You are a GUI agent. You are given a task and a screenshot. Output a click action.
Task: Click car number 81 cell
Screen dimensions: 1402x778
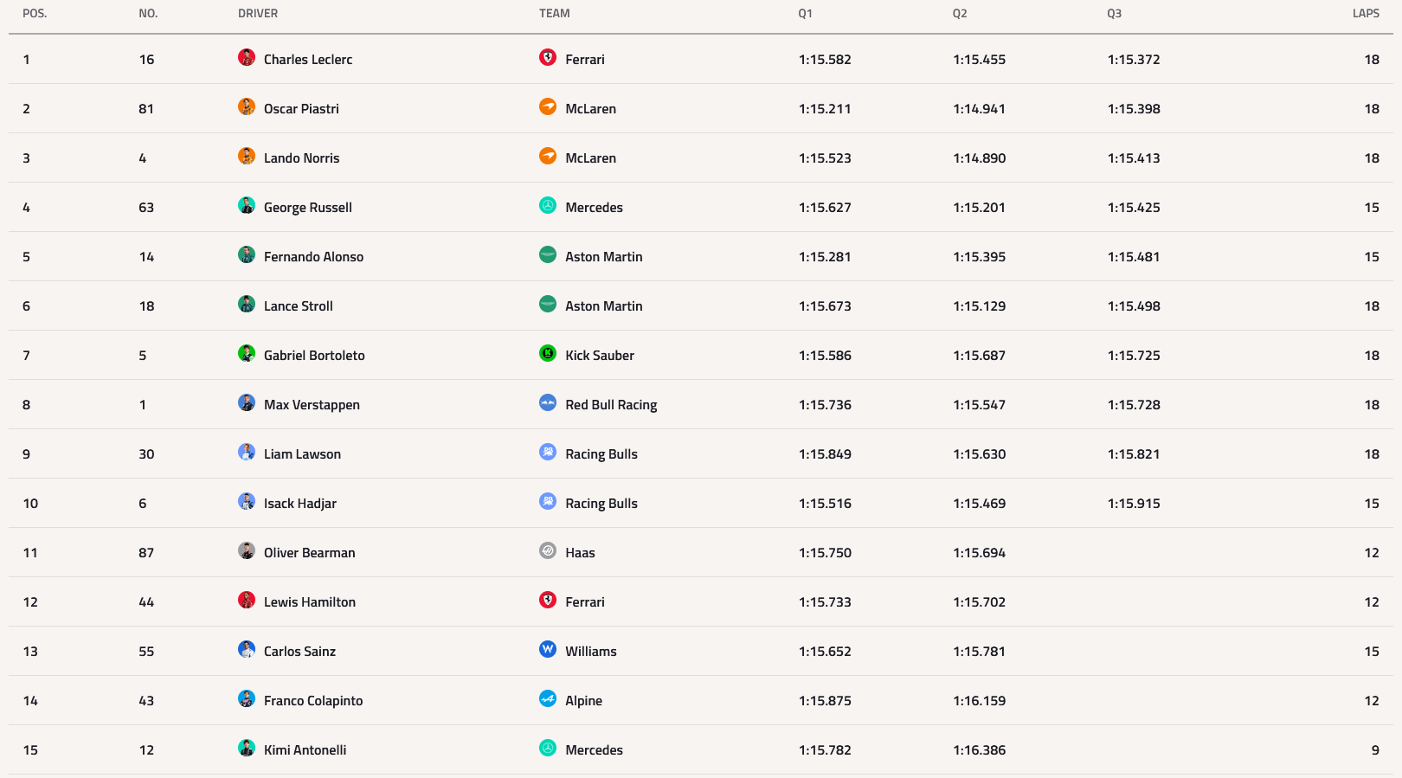click(146, 109)
